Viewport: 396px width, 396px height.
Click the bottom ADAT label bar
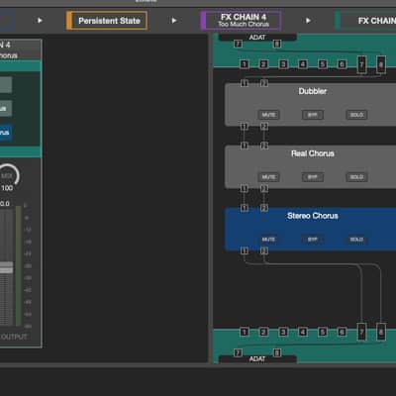pyautogui.click(x=257, y=358)
